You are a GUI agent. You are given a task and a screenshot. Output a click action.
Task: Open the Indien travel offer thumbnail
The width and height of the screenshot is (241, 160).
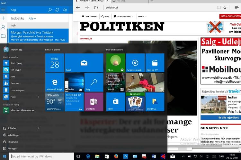point(213,104)
